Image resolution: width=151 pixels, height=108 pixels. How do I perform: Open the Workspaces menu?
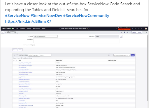tap(36, 29)
